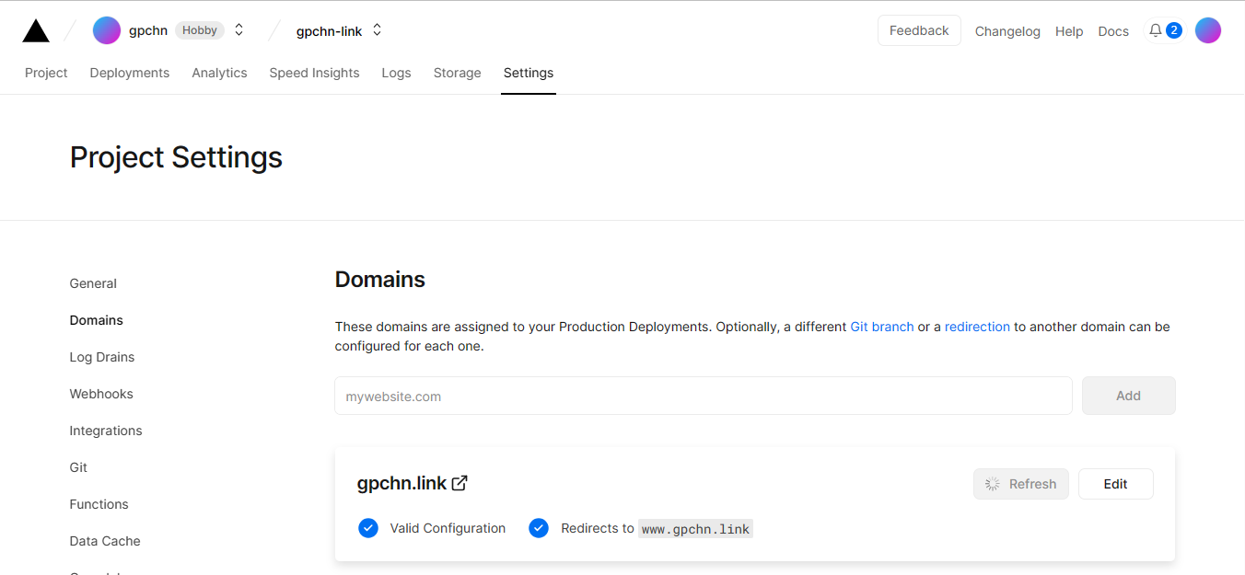Select Webhooks in the settings sidebar
The height and width of the screenshot is (575, 1245).
pyautogui.click(x=101, y=393)
